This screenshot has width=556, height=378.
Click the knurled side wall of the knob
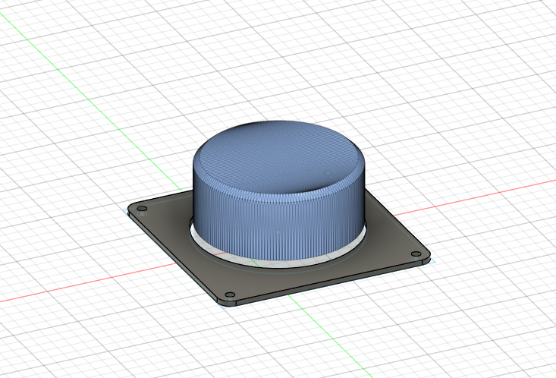point(250,220)
